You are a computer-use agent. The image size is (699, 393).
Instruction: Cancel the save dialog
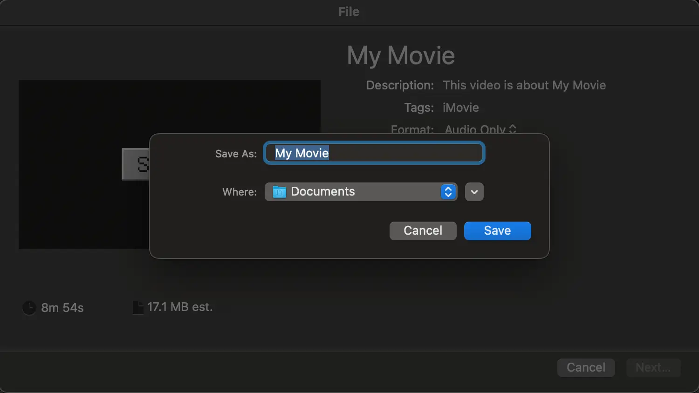(423, 230)
